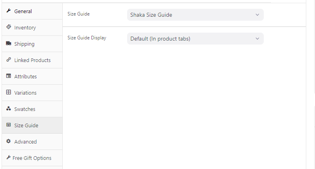Viewport: 315px width, 169px height.
Task: Open the Shaka Size Guide dropdown
Action: click(x=195, y=15)
